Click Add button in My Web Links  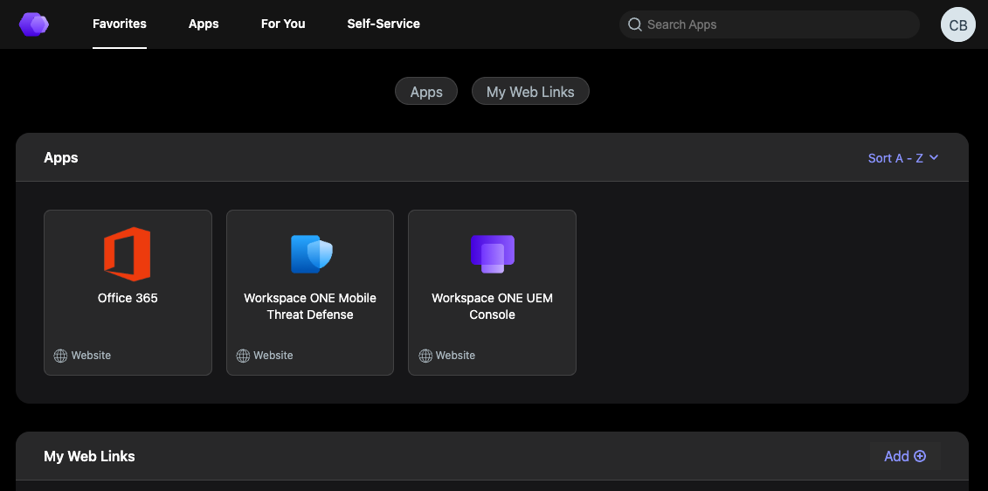pos(904,456)
